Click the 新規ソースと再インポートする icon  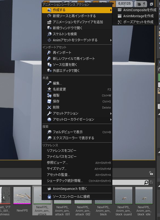(x=49, y=16)
